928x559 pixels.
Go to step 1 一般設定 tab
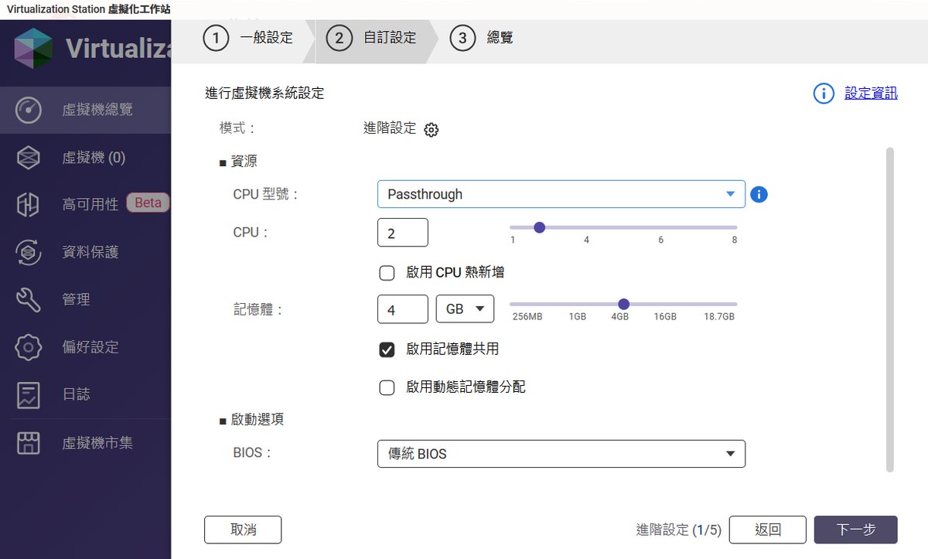pyautogui.click(x=248, y=38)
